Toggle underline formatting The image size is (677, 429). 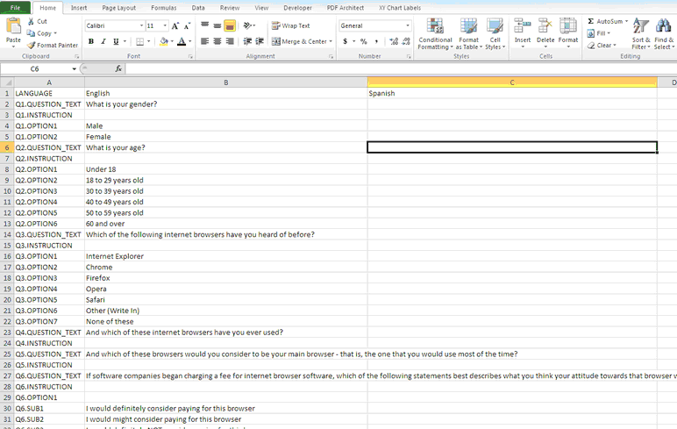(116, 41)
